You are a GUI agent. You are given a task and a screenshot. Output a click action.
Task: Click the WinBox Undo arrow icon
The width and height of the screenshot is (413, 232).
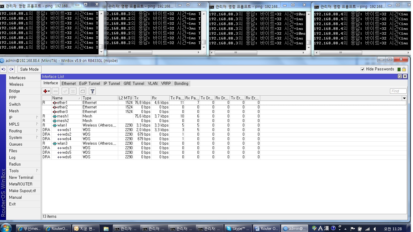3,69
